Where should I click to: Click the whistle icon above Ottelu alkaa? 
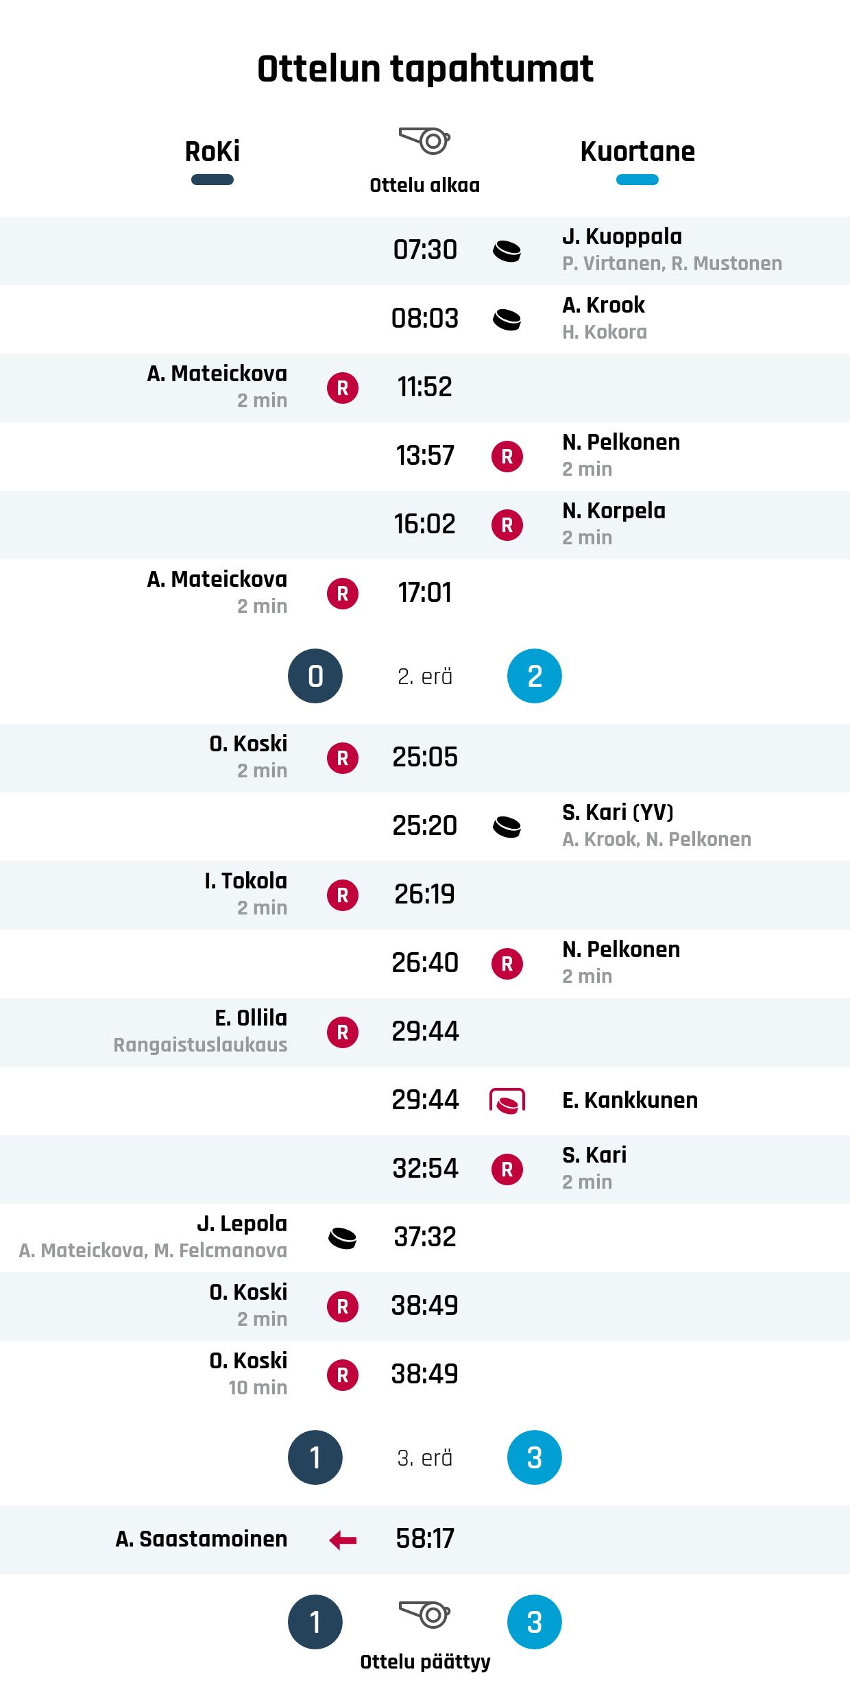424,141
